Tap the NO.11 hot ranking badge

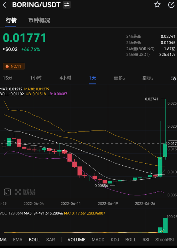[14, 66]
